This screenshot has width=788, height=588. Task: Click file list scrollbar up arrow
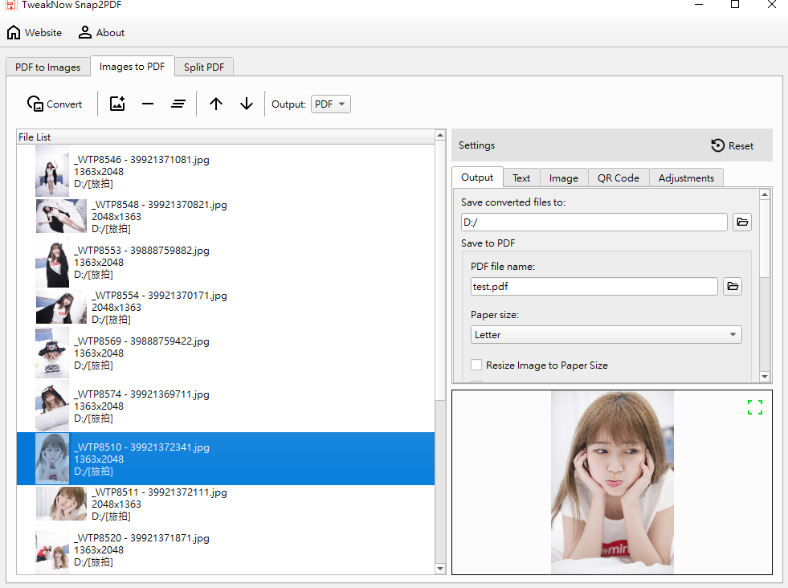pos(440,135)
